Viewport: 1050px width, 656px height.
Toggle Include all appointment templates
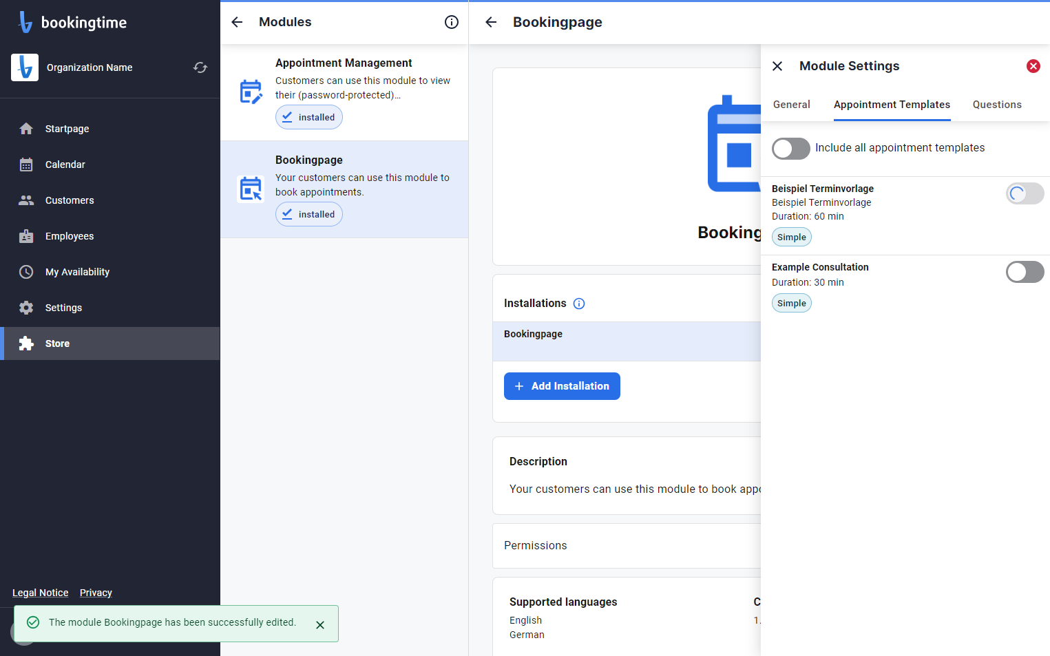tap(791, 149)
